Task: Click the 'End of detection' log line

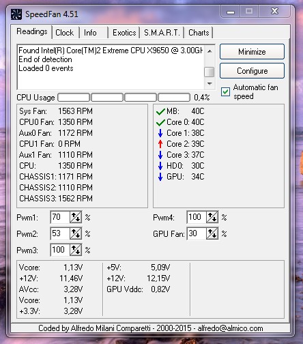Action: 45,59
